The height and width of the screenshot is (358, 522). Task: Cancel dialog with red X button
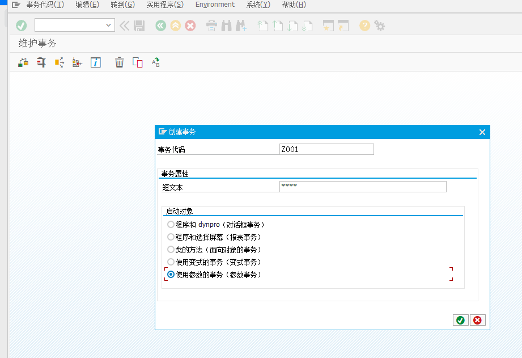[x=477, y=320]
